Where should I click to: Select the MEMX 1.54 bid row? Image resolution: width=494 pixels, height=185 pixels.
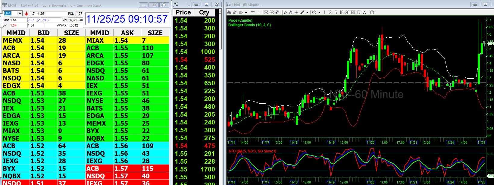[x=44, y=40]
